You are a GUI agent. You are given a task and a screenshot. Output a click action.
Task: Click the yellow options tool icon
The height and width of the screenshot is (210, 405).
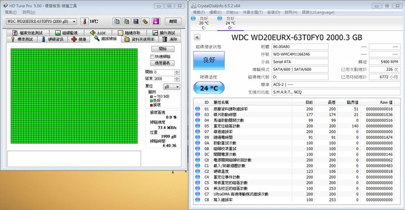[x=146, y=21]
